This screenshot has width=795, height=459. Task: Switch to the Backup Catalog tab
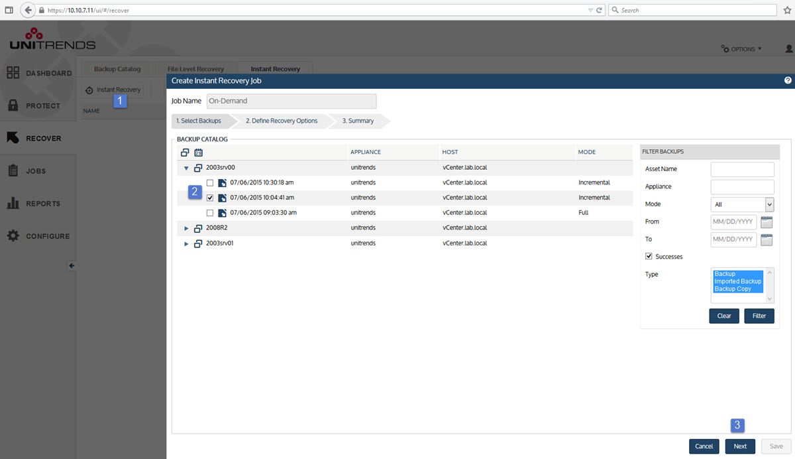point(117,69)
